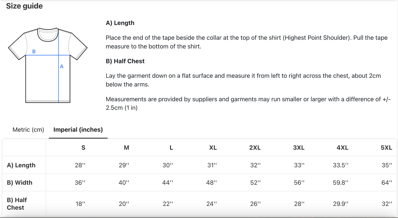This screenshot has width=398, height=218.
Task: Click the blue letter A on the diagram
Action: [62, 67]
